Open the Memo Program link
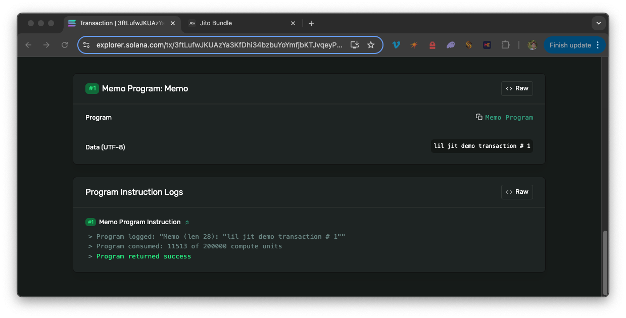This screenshot has height=318, width=626. coord(509,117)
